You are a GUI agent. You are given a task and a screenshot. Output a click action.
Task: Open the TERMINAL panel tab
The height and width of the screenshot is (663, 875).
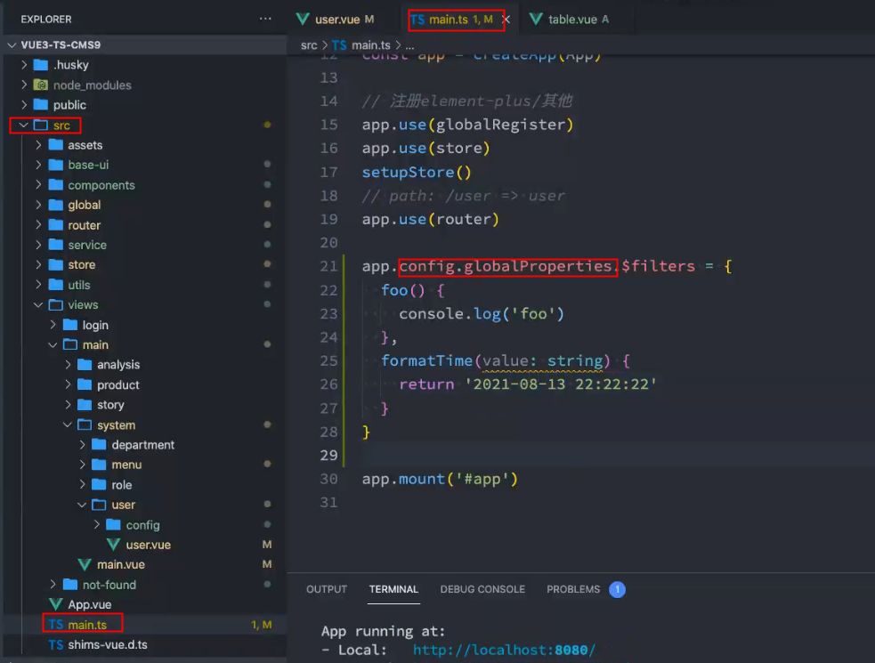pos(393,589)
